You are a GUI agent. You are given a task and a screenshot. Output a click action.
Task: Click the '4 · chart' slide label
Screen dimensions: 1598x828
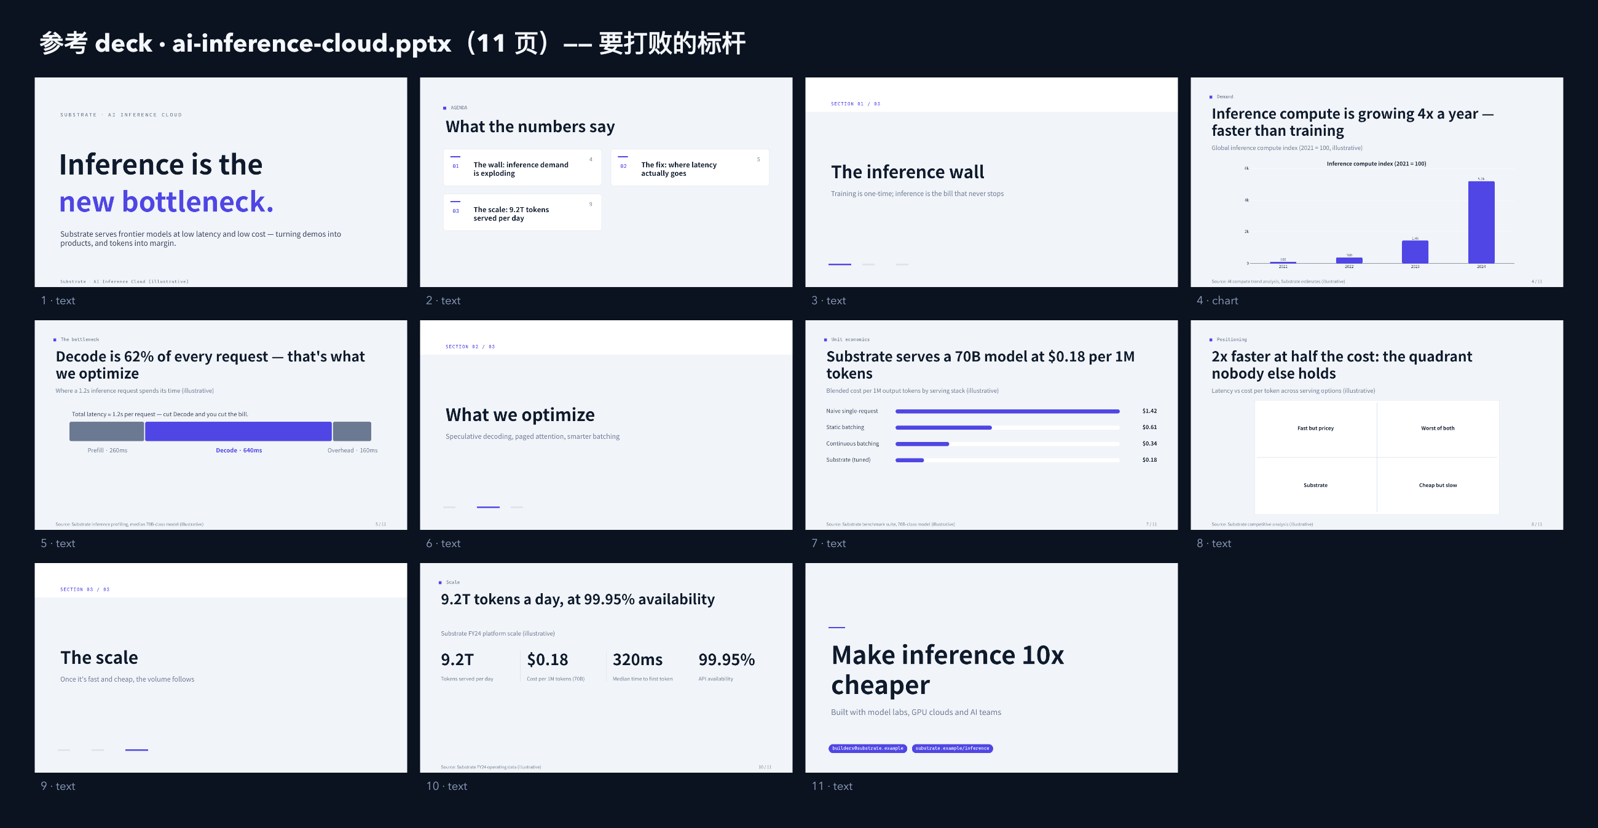tap(1217, 301)
